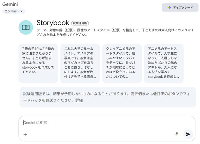Image resolution: width=200 pixels, height=144 pixels.
Task: Click the Gemini logo text
Action: point(10,4)
